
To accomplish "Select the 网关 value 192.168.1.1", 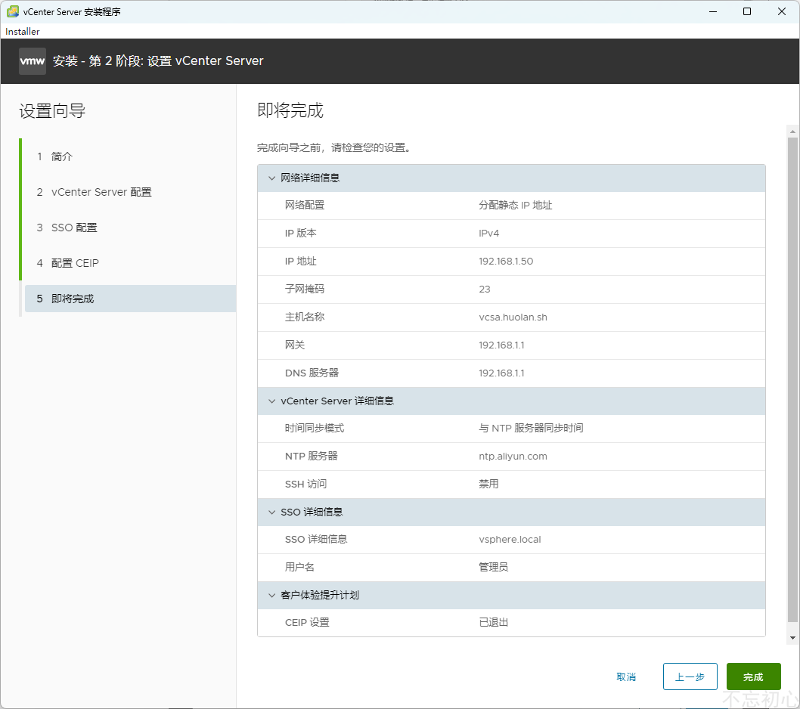I will [x=501, y=345].
